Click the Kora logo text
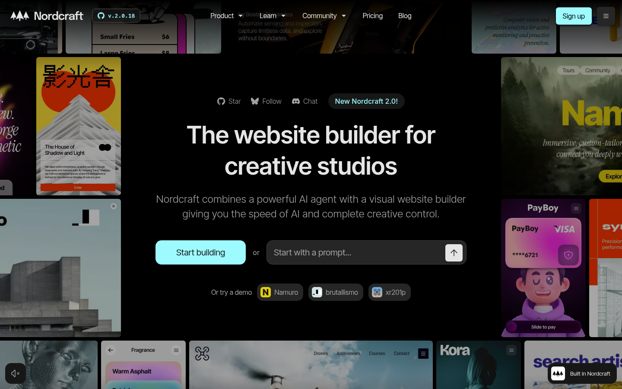Viewport: 622px width, 389px height. [455, 350]
